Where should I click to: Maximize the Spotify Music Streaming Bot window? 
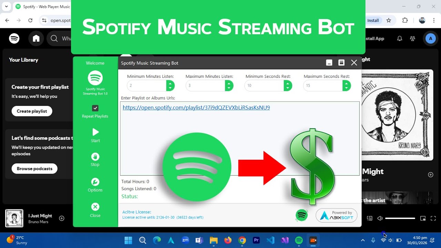coord(341,63)
